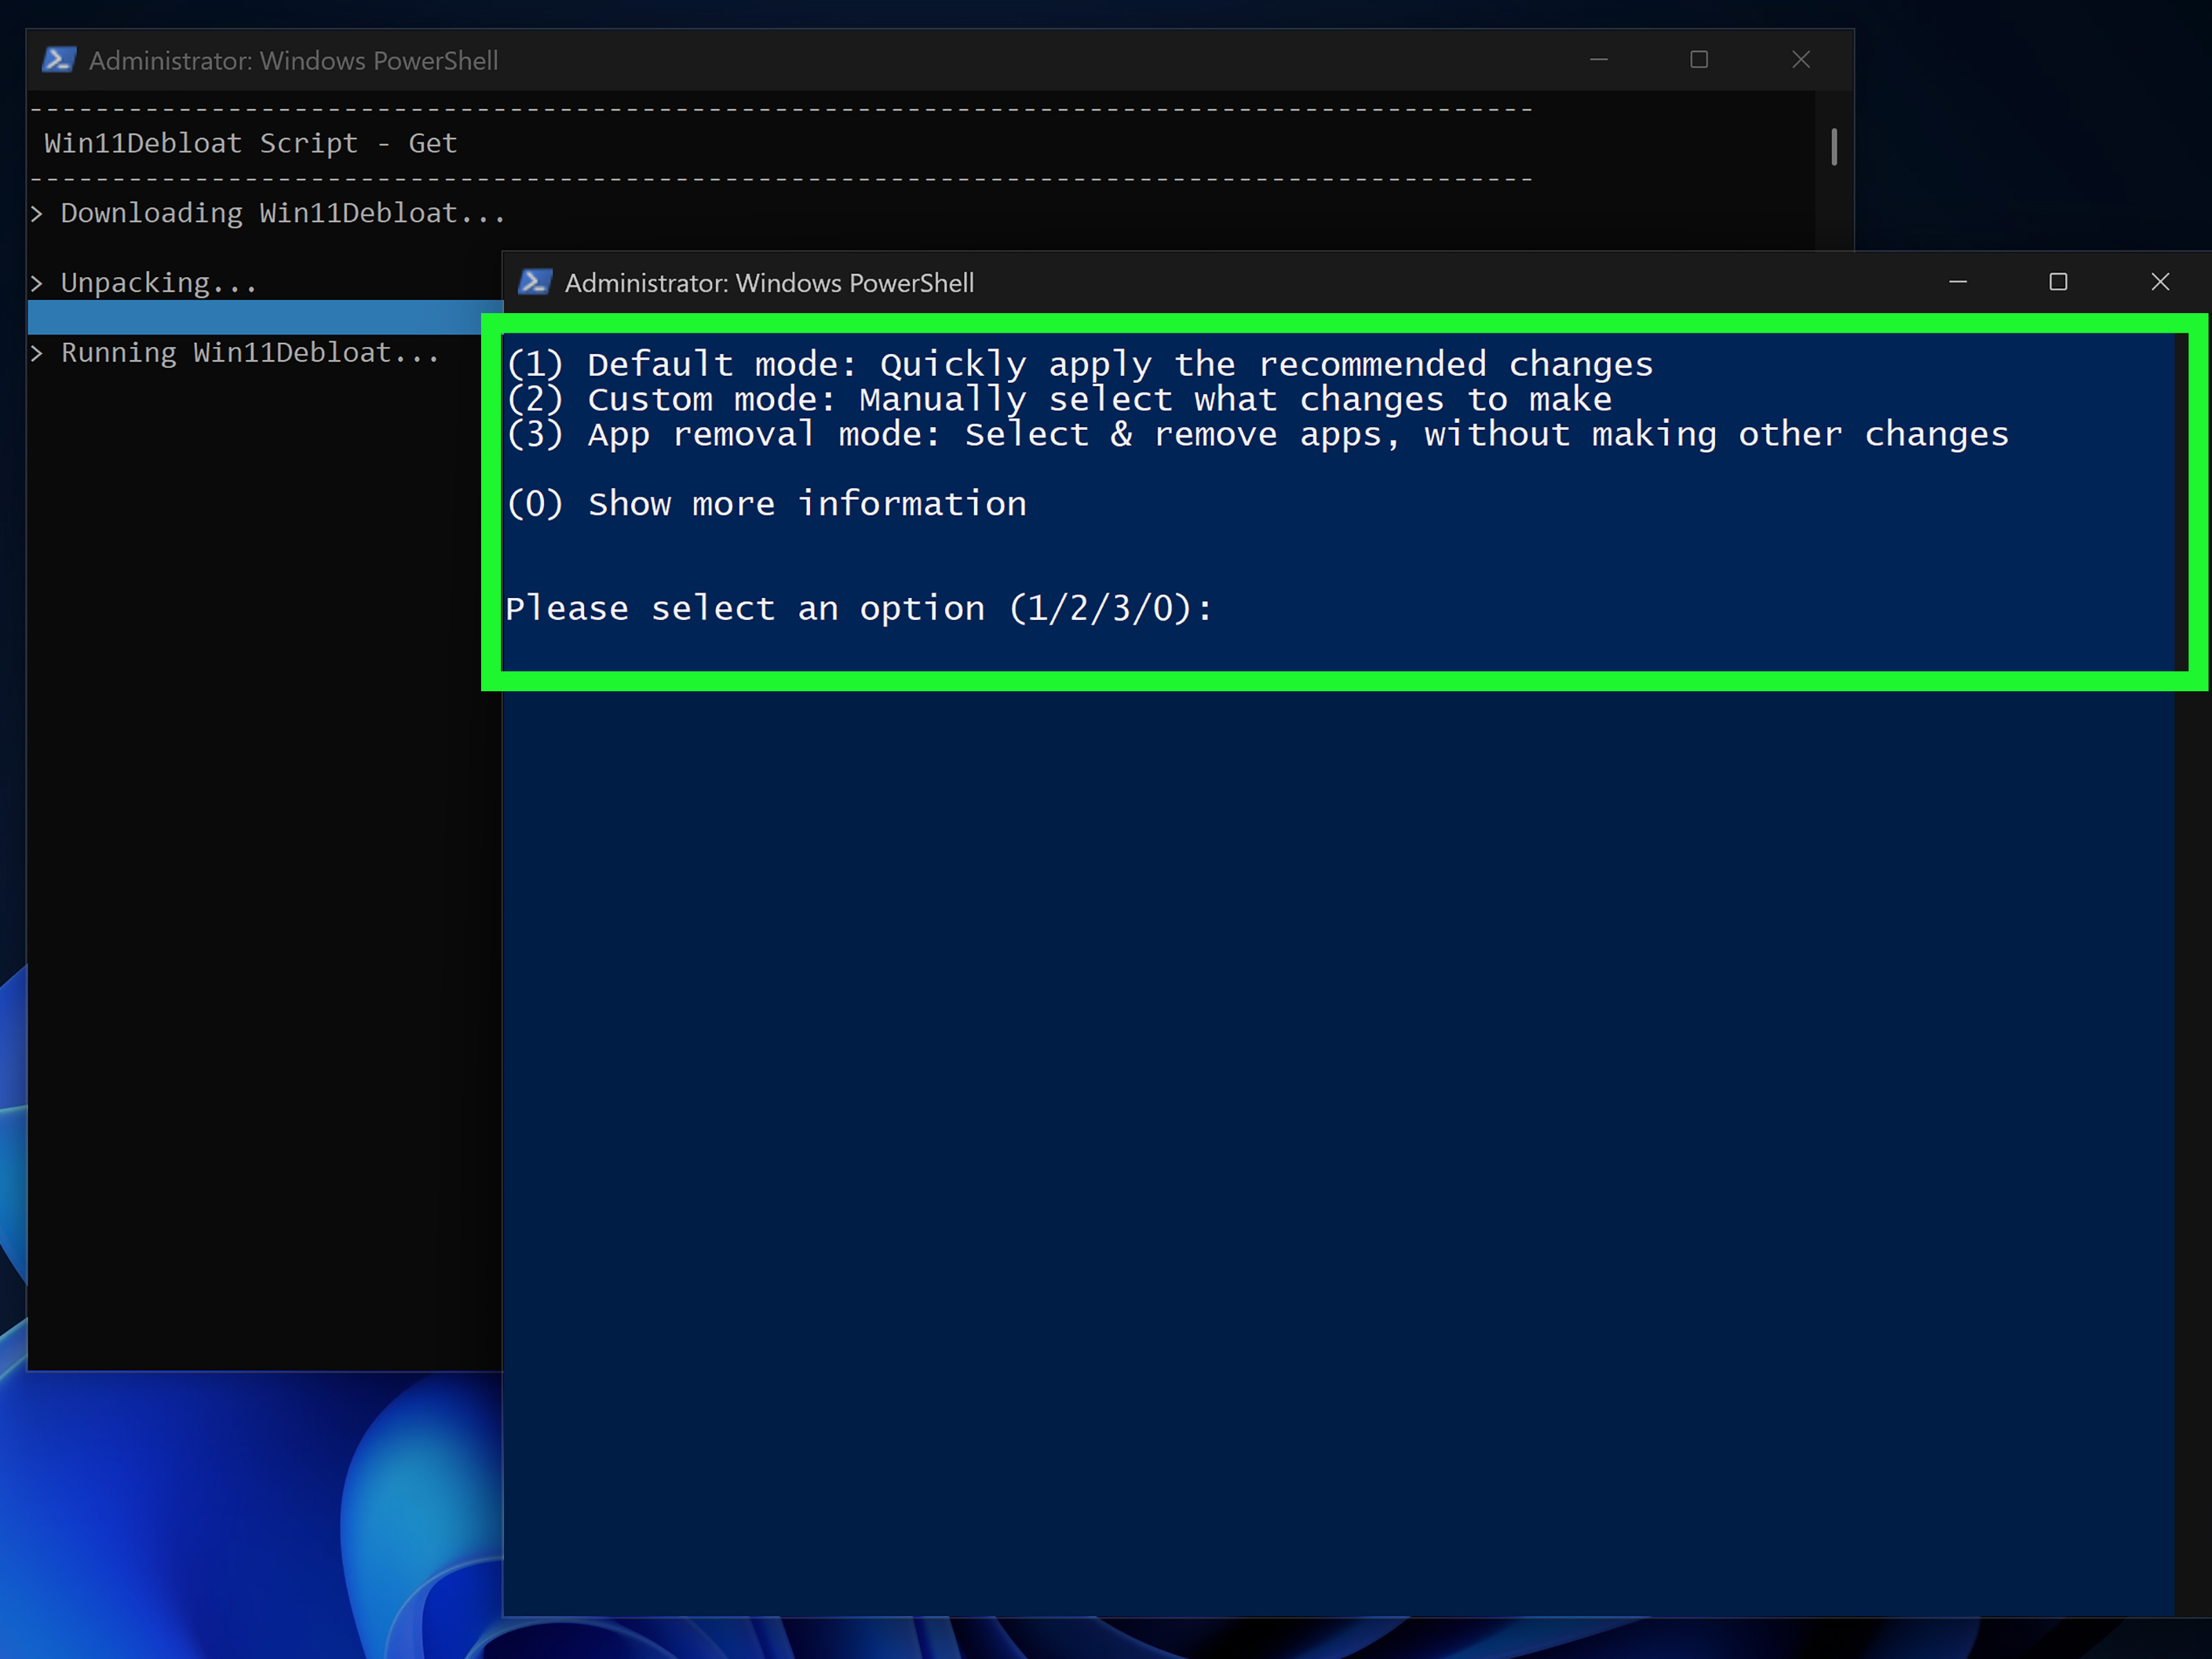Click the PowerShell icon in the background window title bar
The height and width of the screenshot is (1659, 2212).
pyautogui.click(x=59, y=60)
